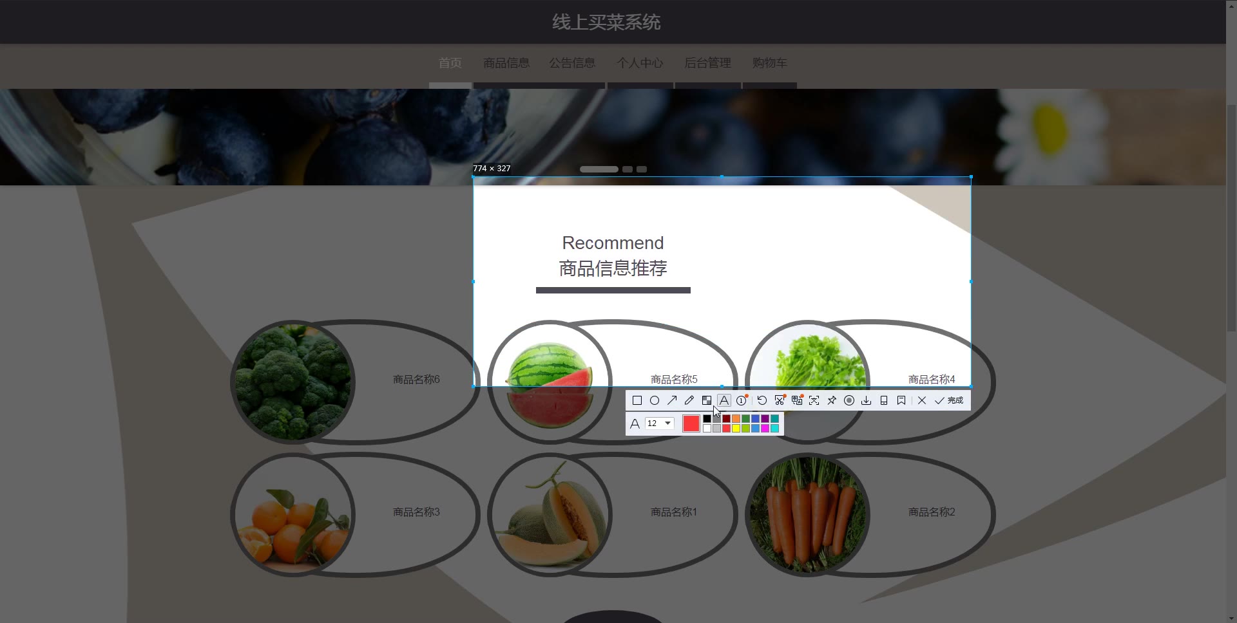Choose the black color swatch
1237x623 pixels.
[707, 419]
